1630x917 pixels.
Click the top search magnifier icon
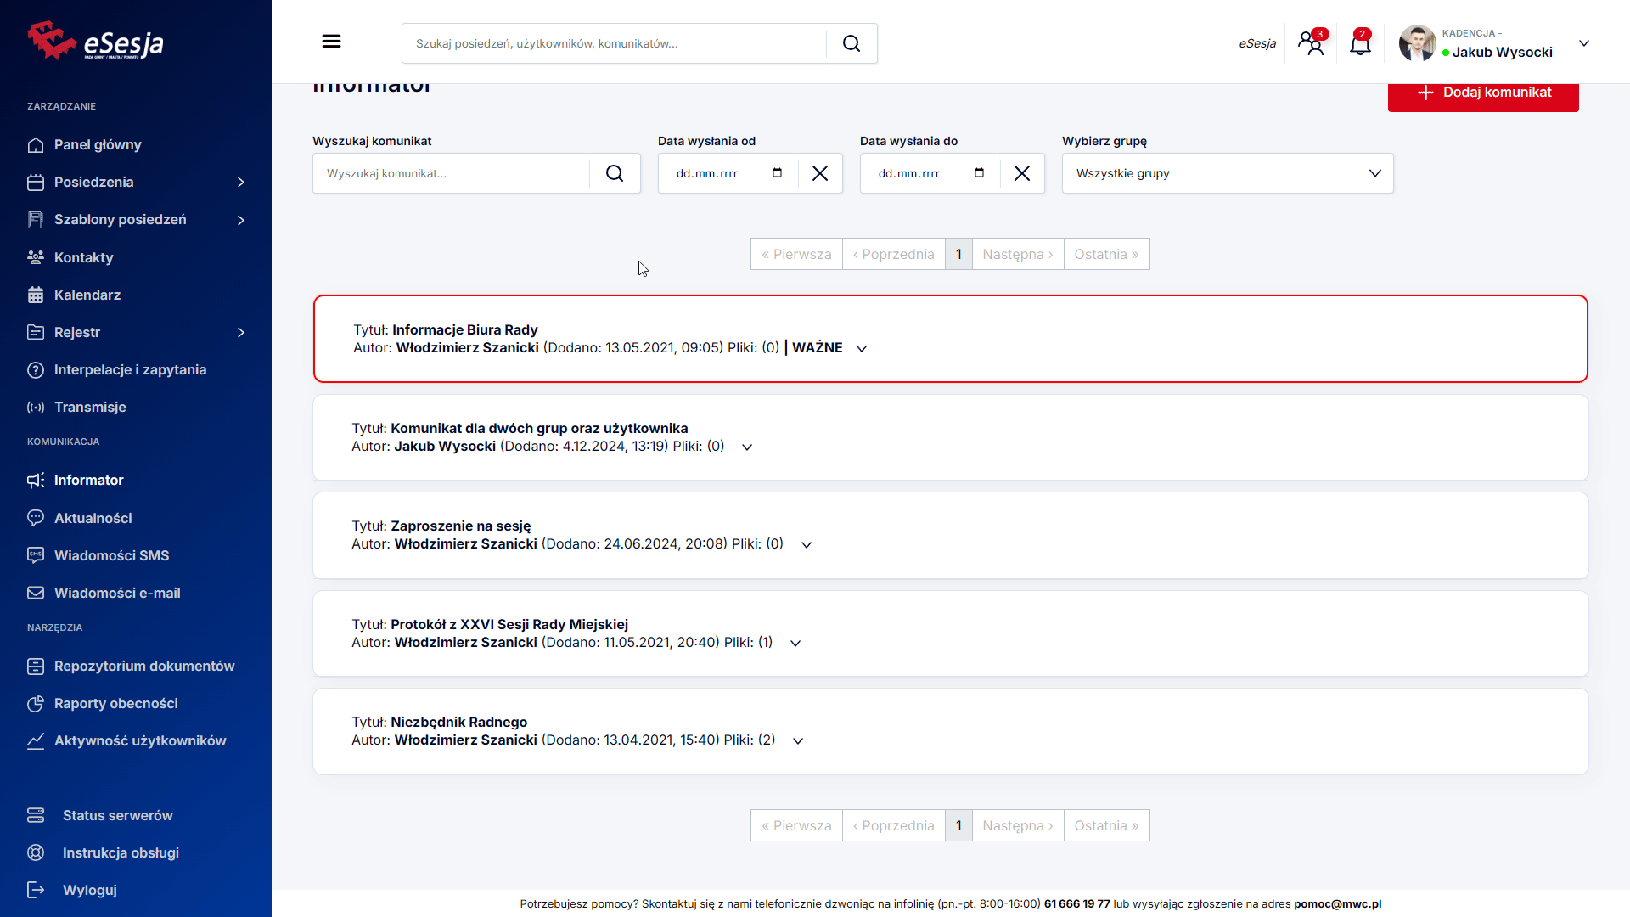pyautogui.click(x=852, y=43)
